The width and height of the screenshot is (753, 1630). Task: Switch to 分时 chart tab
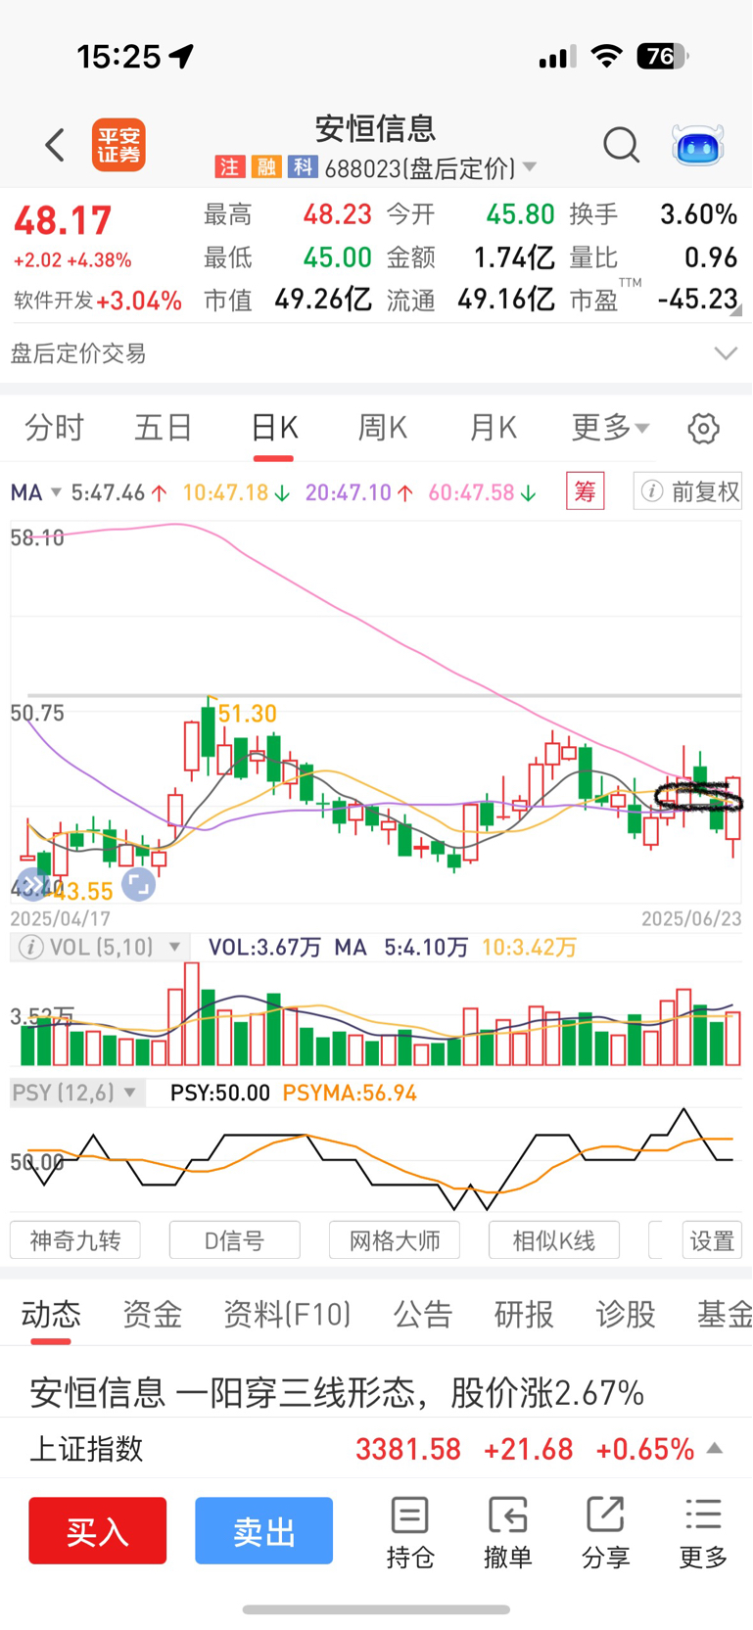pyautogui.click(x=54, y=428)
